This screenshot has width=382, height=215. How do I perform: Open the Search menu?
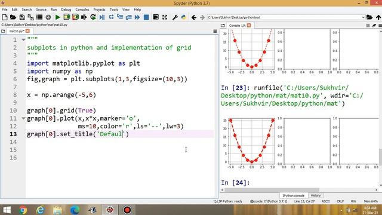pos(26,10)
